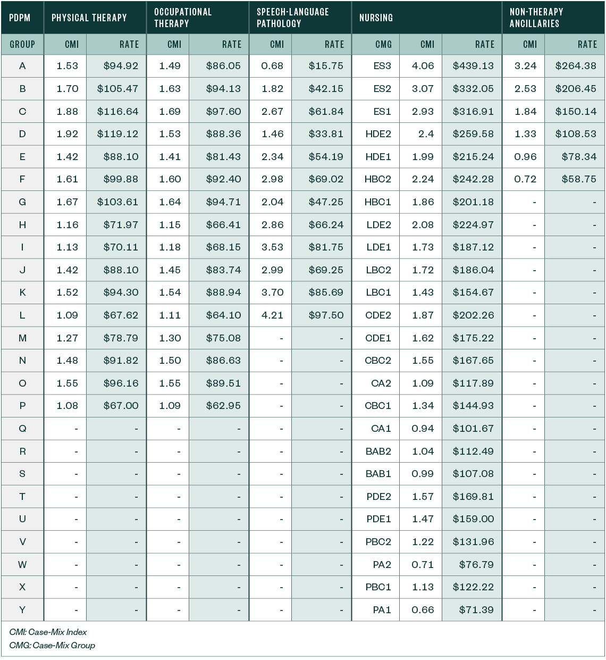This screenshot has height=660, width=606.
Task: Click the ES3 nursing group cell
Action: point(382,66)
